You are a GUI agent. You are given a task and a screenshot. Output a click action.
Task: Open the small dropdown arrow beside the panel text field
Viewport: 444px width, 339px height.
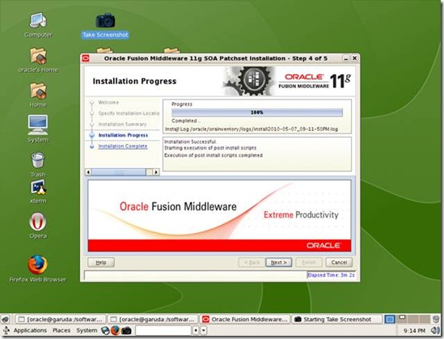click(x=204, y=330)
